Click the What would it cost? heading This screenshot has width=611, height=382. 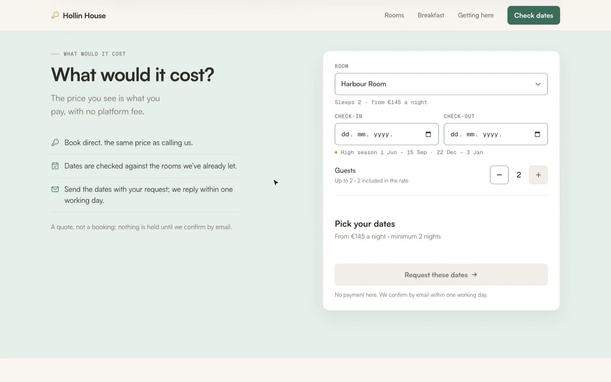click(133, 74)
